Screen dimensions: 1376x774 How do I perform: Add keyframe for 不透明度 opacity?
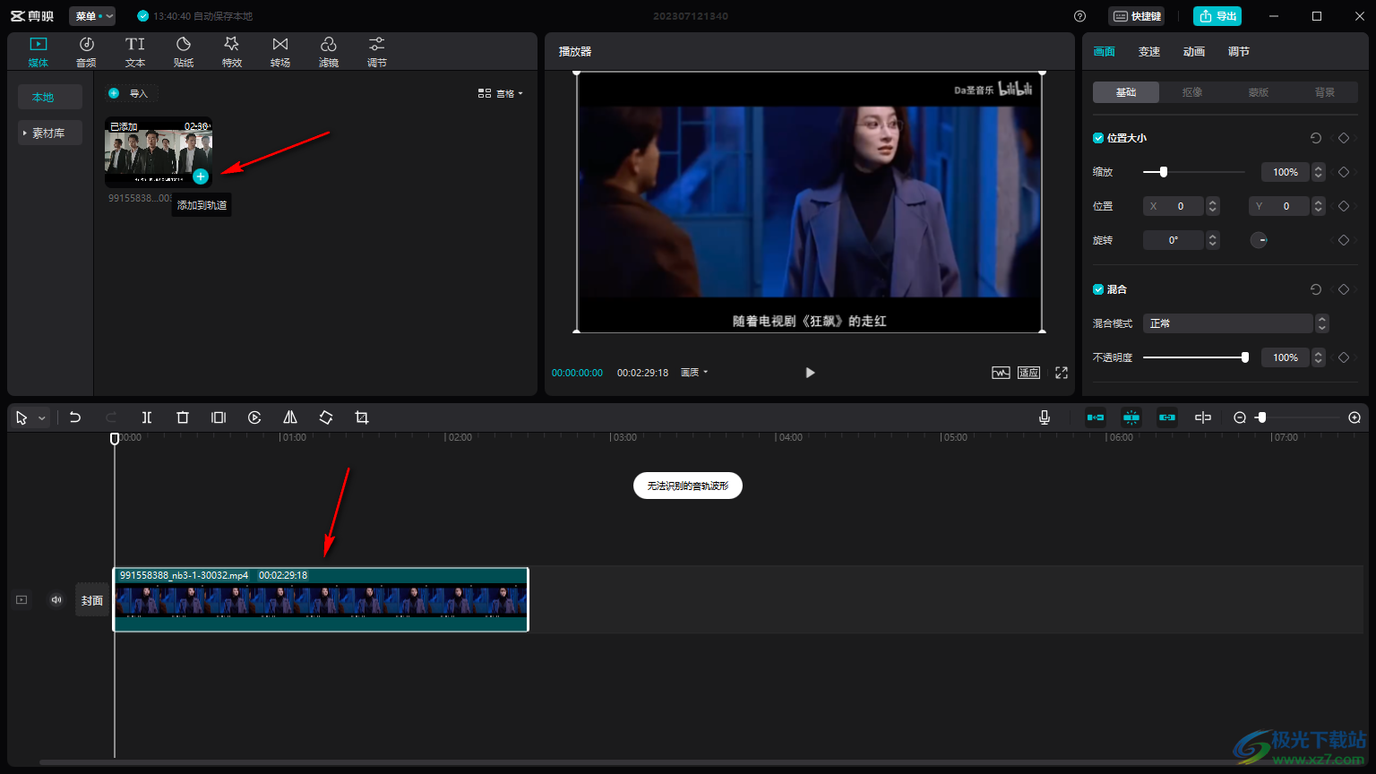click(x=1344, y=357)
